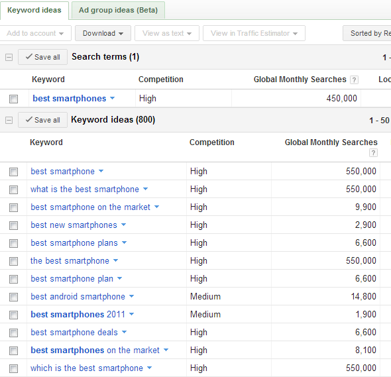The height and width of the screenshot is (377, 391).
Task: Open 'best smartphone on the market' keyword link
Action: (x=90, y=207)
